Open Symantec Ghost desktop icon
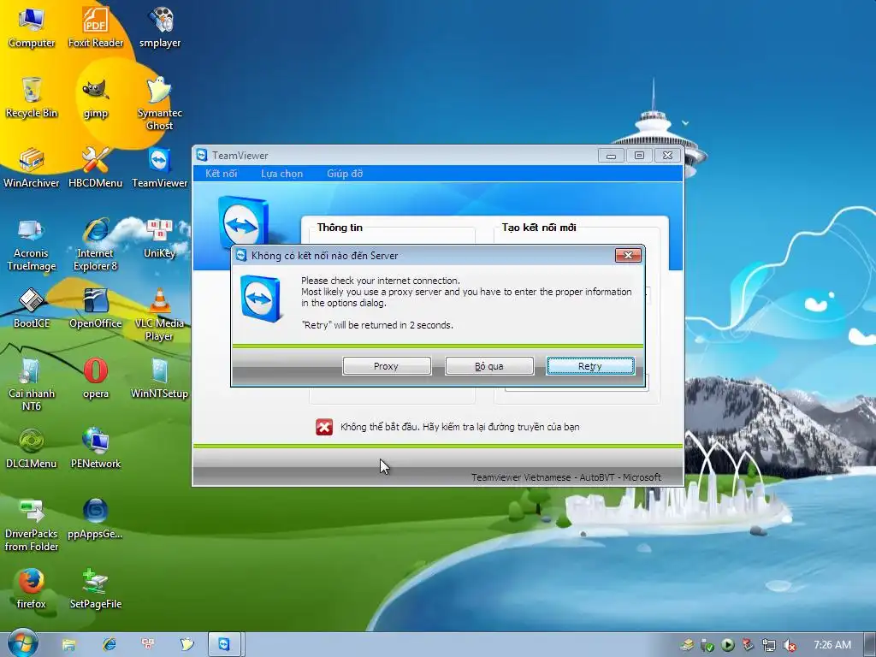876x657 pixels. coord(160,104)
